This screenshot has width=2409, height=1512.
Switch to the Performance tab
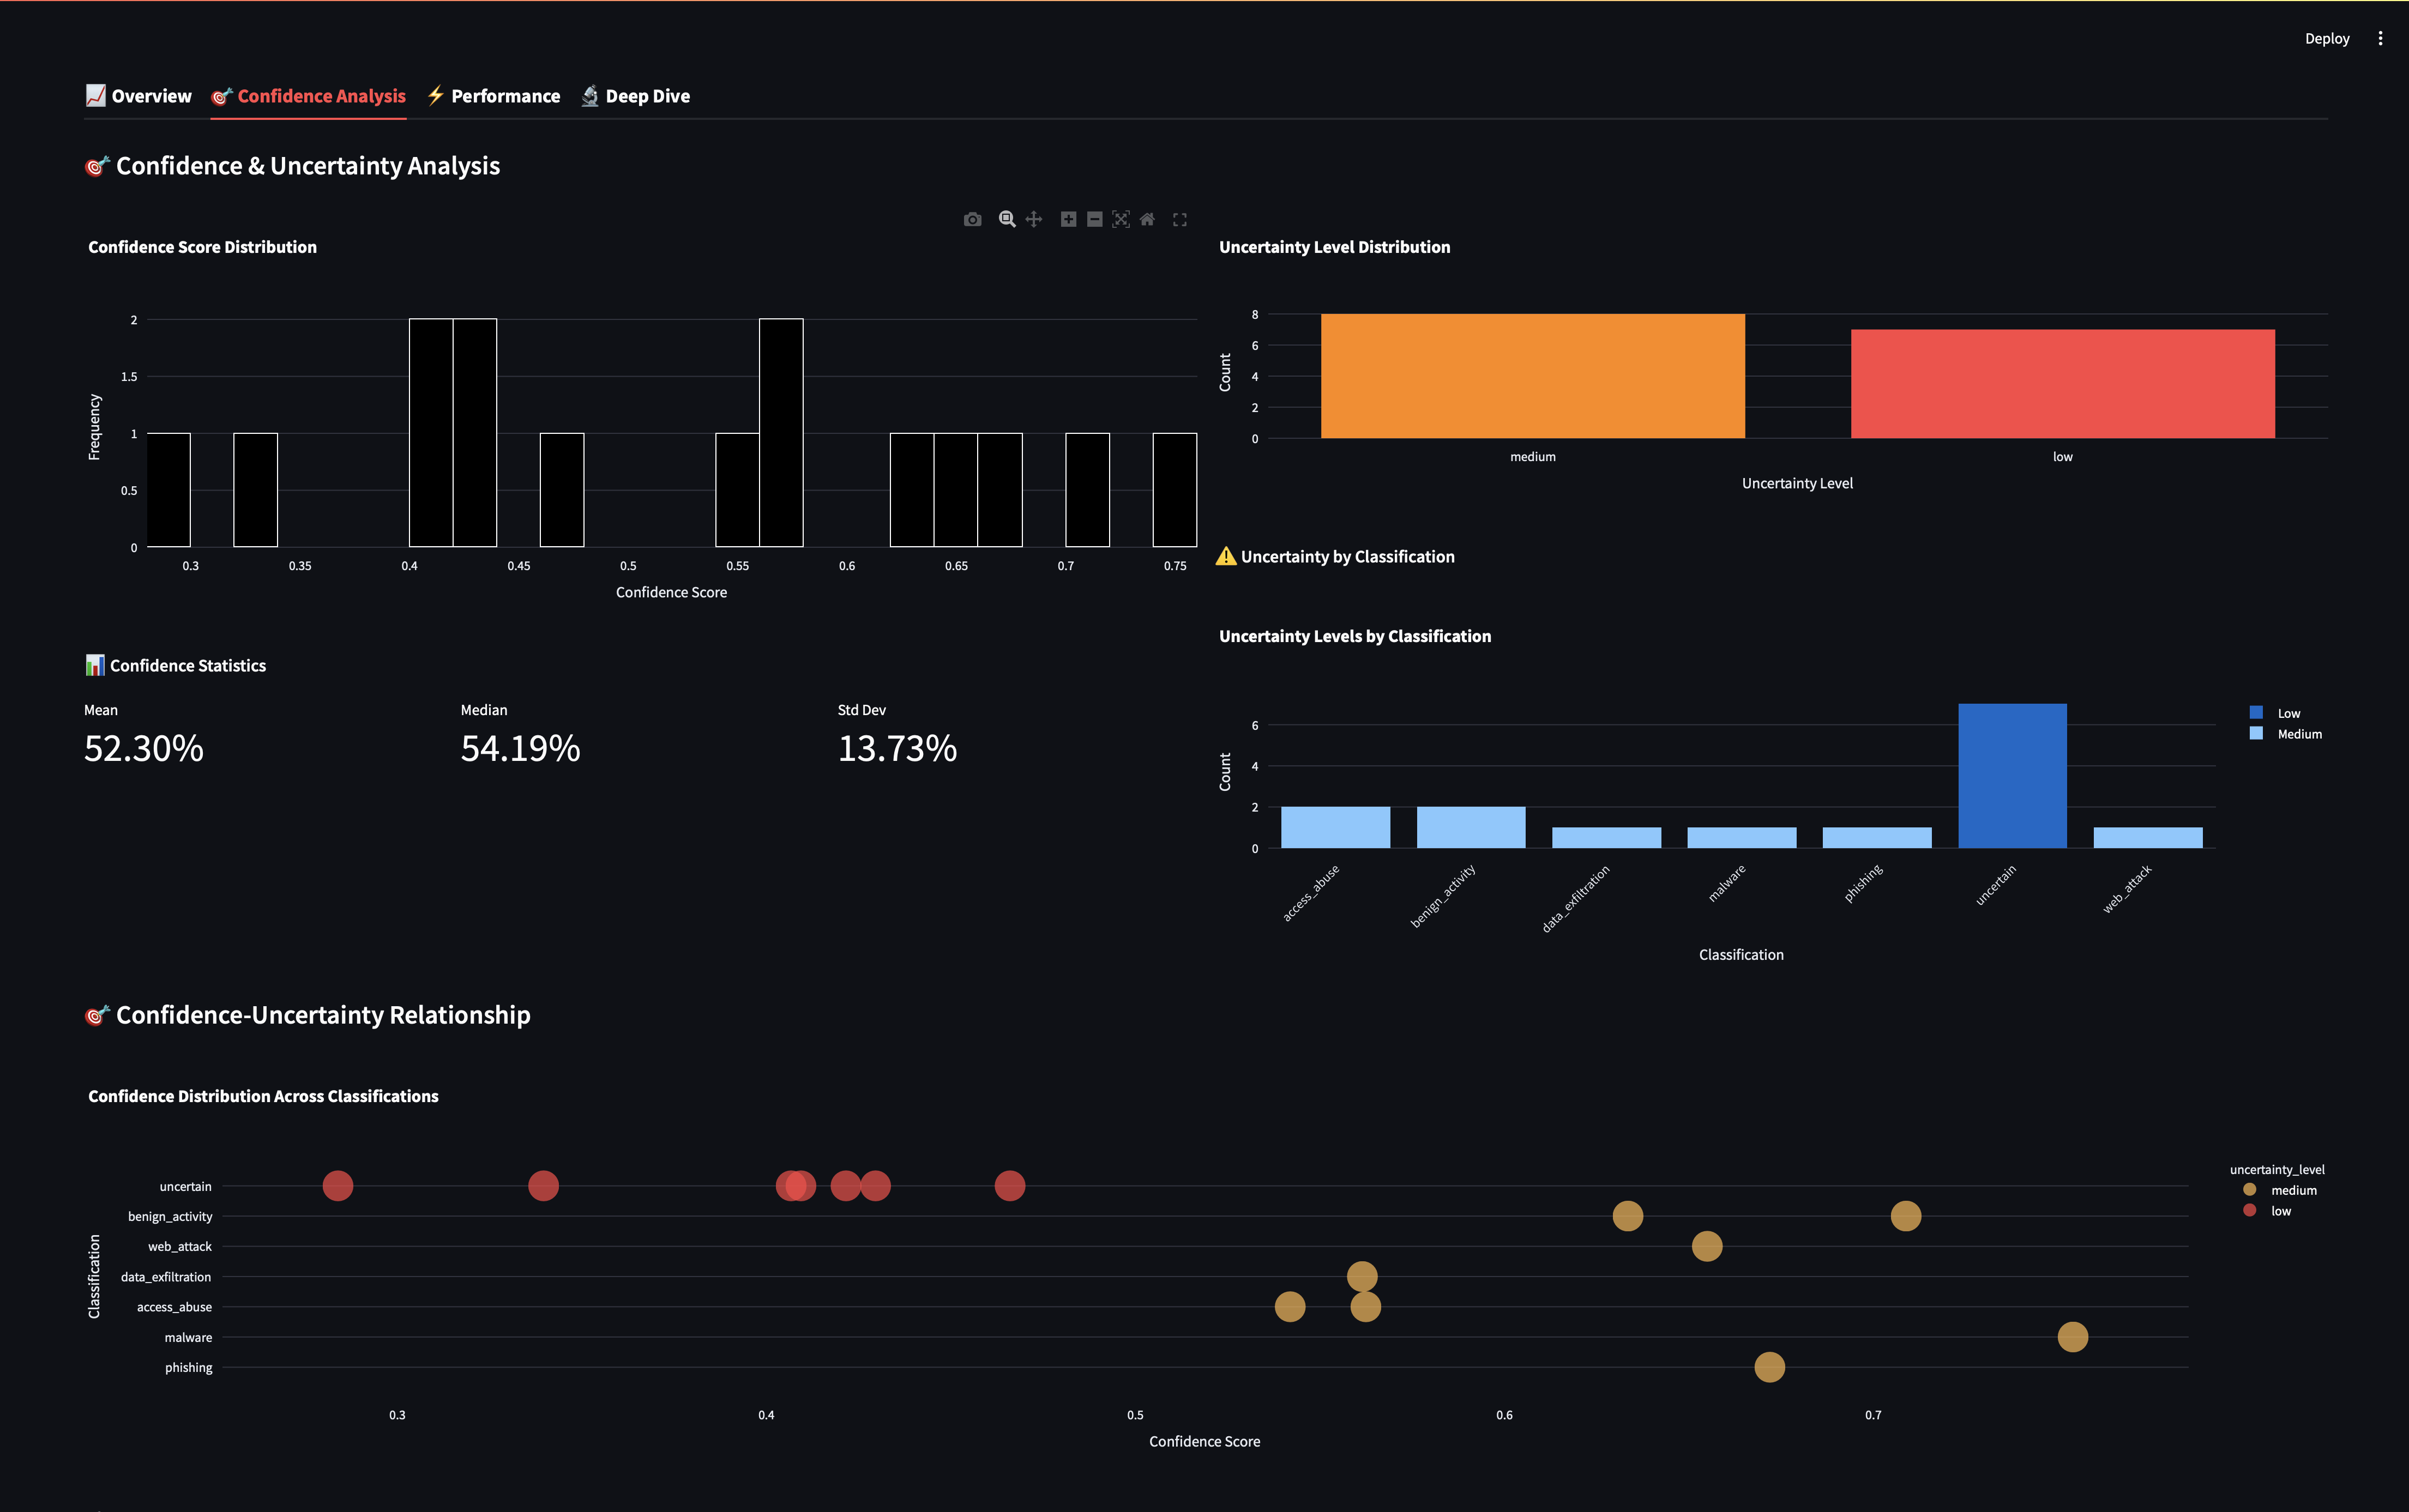click(x=504, y=96)
